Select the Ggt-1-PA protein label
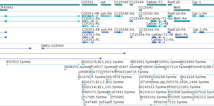The height and width of the screenshot is (106, 214). pos(200,30)
